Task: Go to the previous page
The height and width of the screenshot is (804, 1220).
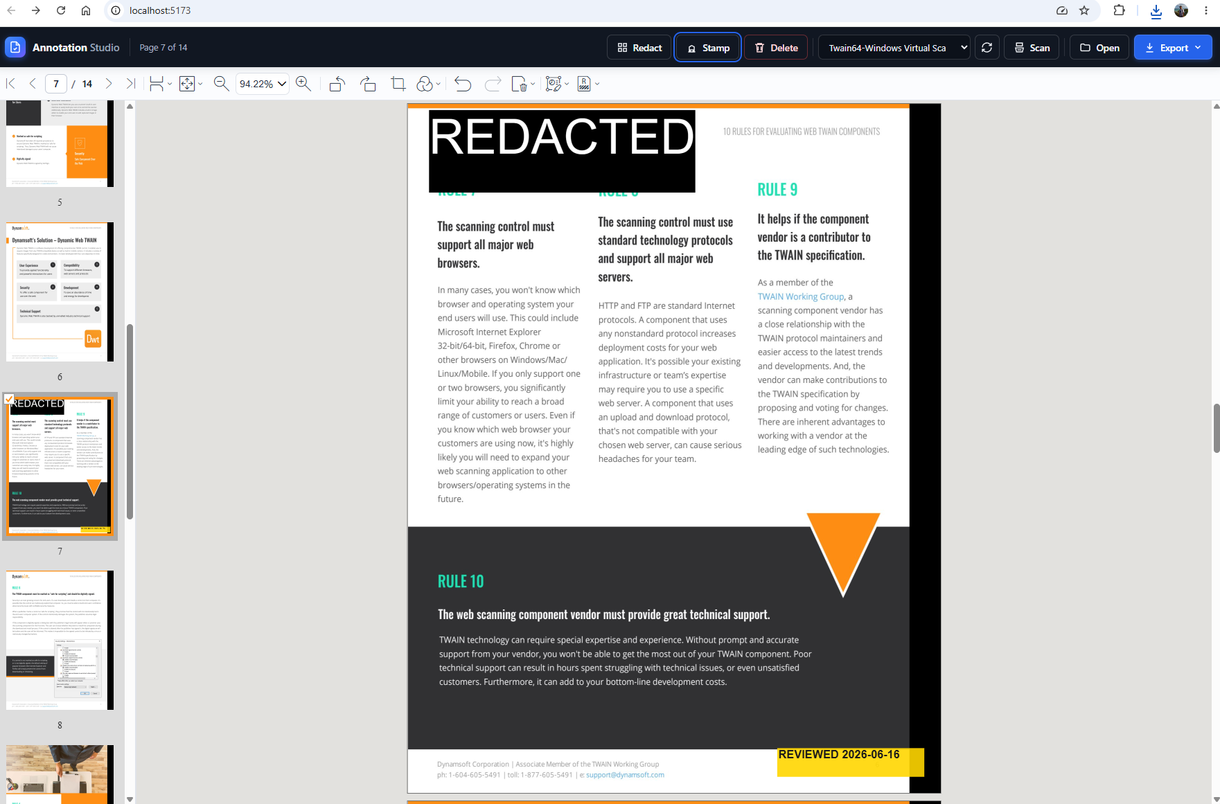Action: tap(33, 84)
